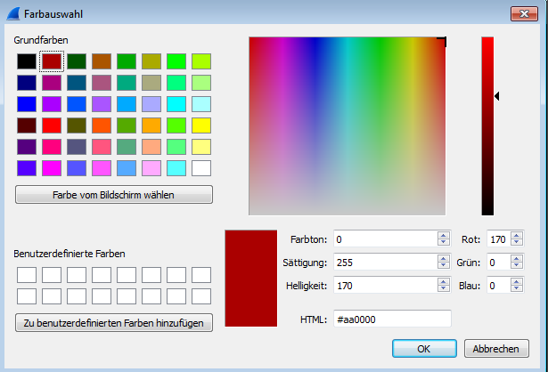Close the Farbauswahl dialog window
Image resolution: width=548 pixels, height=372 pixels.
pyautogui.click(x=522, y=13)
